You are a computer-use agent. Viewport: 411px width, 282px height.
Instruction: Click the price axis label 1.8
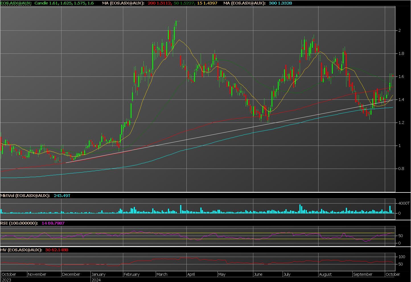click(x=402, y=53)
